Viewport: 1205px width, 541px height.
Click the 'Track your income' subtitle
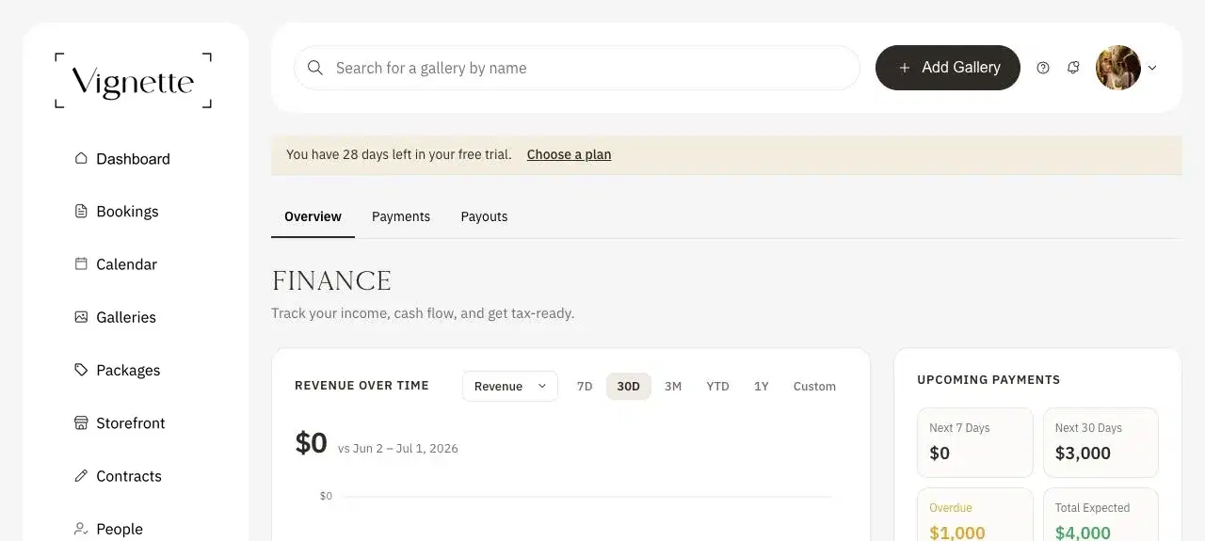(x=423, y=313)
